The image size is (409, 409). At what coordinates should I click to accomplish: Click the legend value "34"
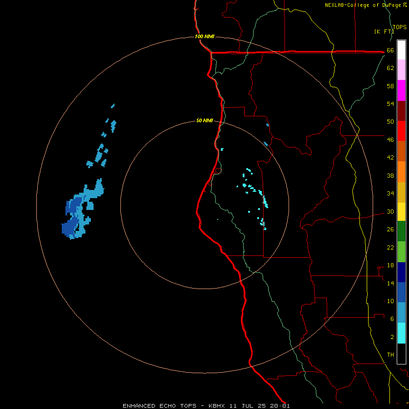point(390,194)
